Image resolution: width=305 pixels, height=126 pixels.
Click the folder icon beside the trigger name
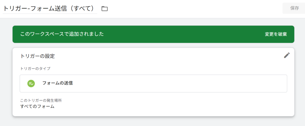104,9
